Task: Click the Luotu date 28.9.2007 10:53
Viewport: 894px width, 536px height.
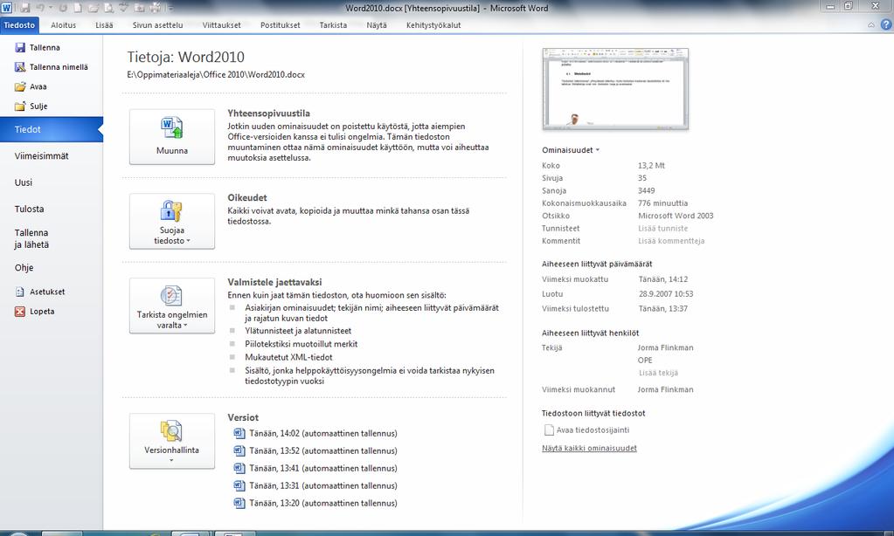Action: [x=666, y=294]
